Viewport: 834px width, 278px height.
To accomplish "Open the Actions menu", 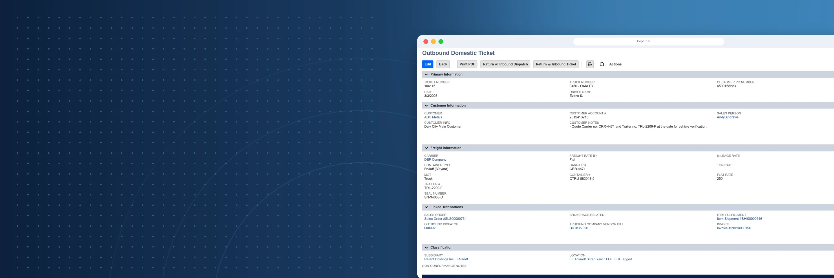I will (x=615, y=64).
